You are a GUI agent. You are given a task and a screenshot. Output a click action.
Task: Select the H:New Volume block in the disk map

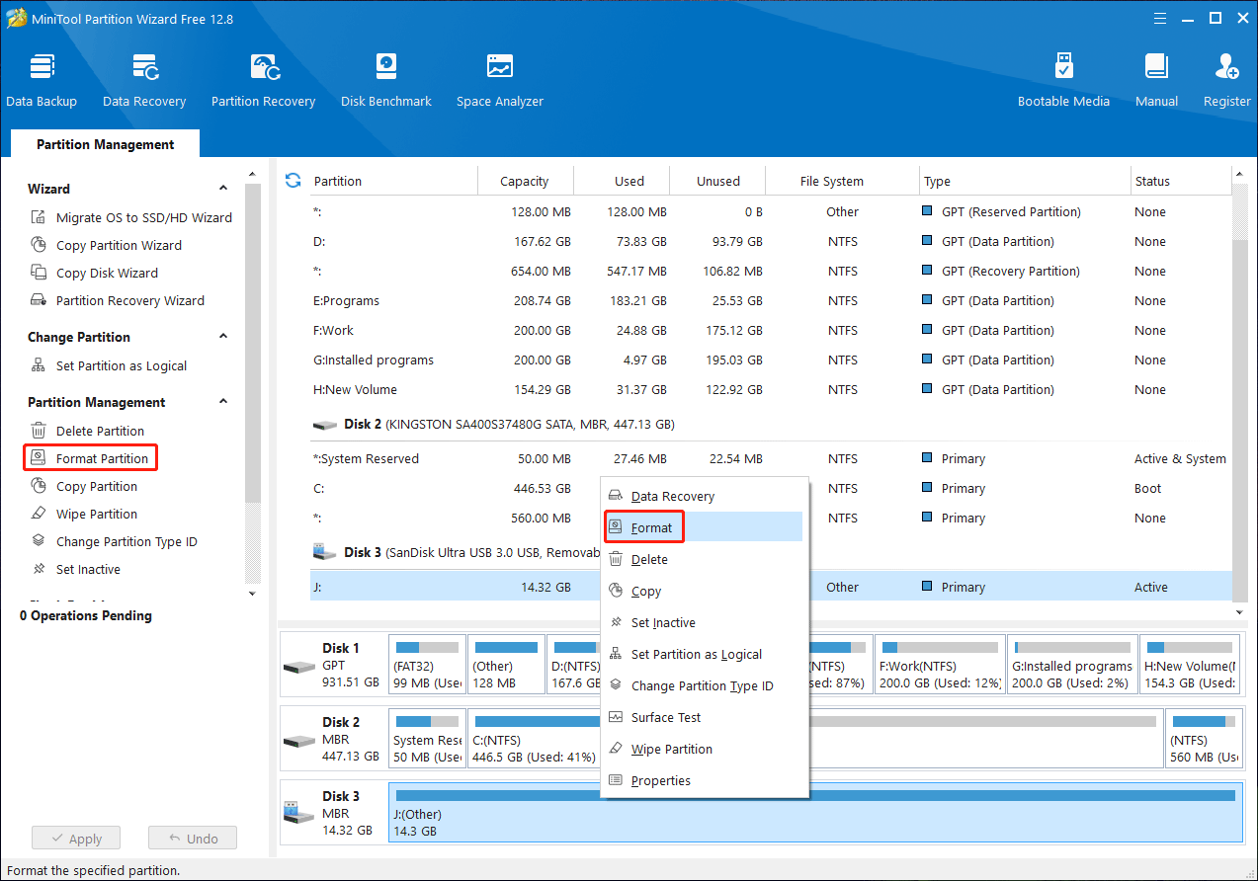(x=1190, y=665)
